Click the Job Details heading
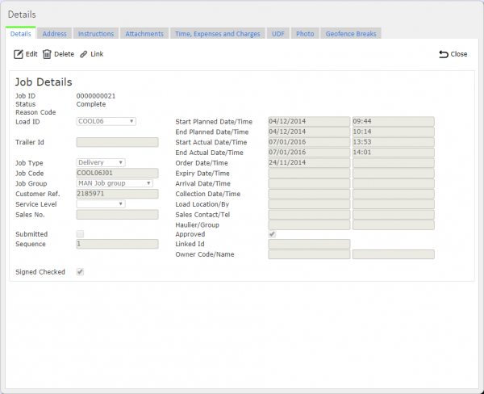Viewport: 484px width, 394px height. [x=44, y=82]
